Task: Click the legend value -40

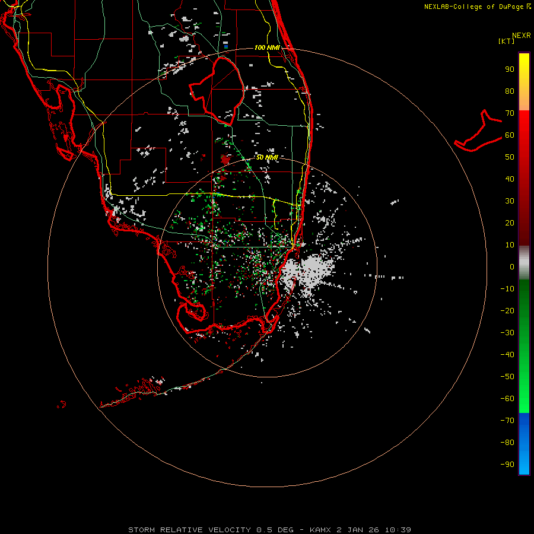Action: [x=507, y=355]
